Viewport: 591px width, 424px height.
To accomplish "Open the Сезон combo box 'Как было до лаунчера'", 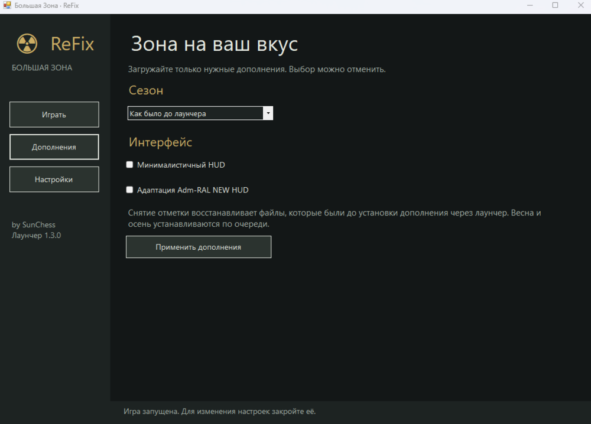I will (x=200, y=113).
